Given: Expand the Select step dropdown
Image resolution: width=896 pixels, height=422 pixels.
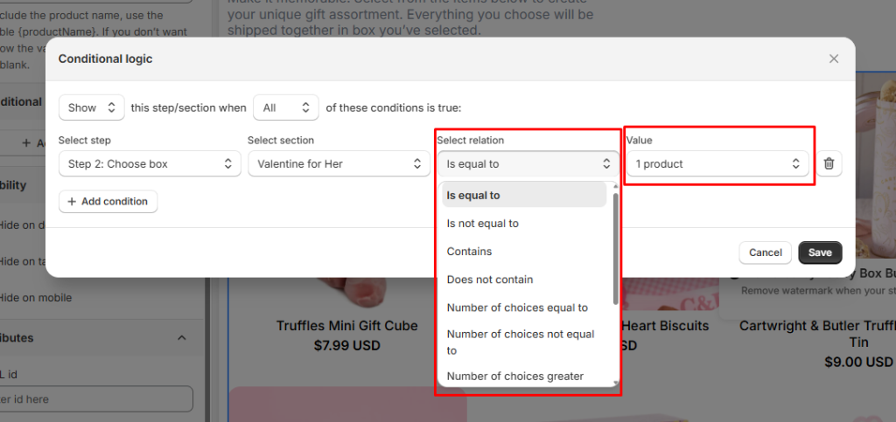Looking at the screenshot, I should [x=150, y=163].
